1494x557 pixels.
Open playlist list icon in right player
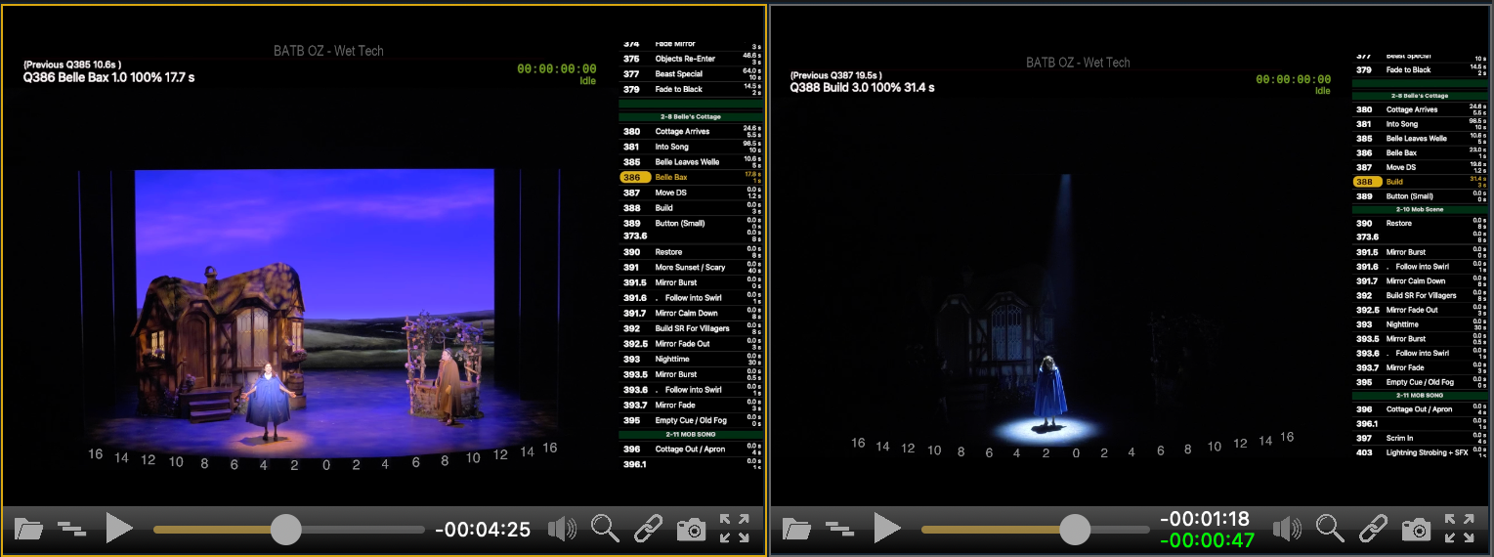pyautogui.click(x=840, y=530)
